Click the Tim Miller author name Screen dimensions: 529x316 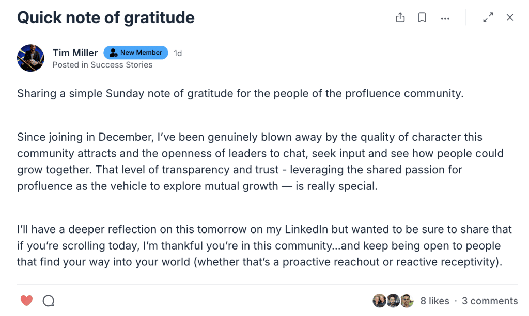click(x=75, y=53)
